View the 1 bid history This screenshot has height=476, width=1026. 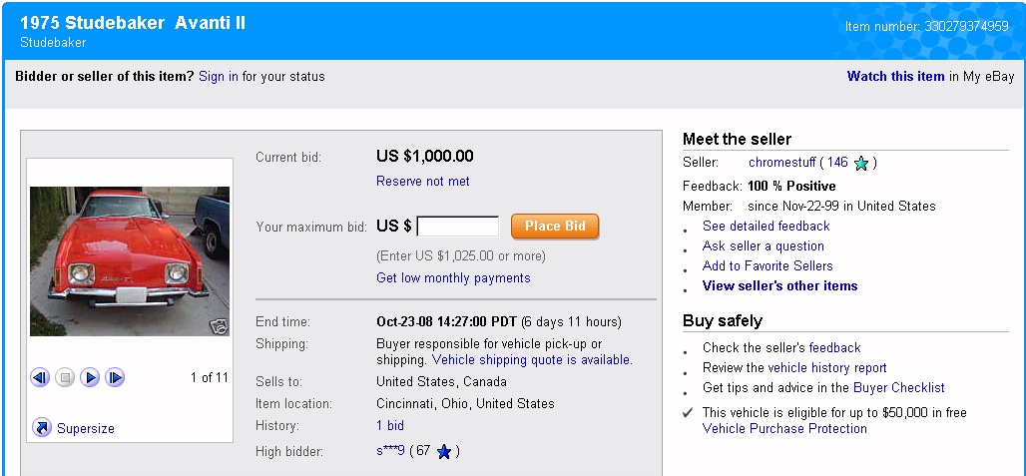point(390,426)
